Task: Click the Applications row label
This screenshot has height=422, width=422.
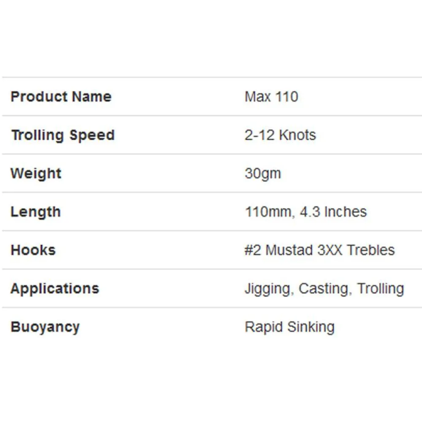Action: click(55, 289)
